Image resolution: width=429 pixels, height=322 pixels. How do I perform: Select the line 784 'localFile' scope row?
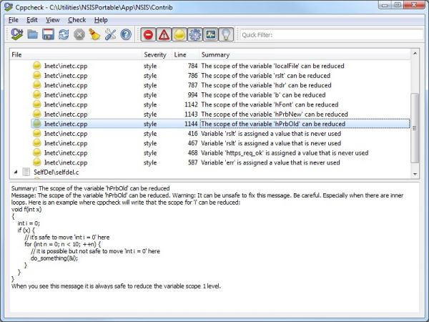(x=221, y=66)
